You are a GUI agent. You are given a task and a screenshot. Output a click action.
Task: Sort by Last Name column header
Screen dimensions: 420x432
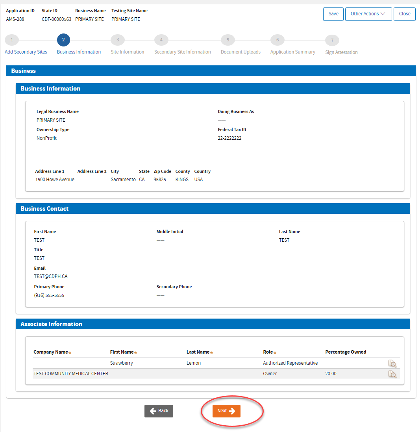coord(198,352)
